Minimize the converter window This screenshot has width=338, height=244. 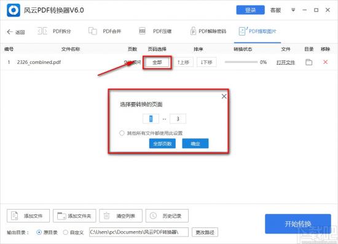point(304,10)
